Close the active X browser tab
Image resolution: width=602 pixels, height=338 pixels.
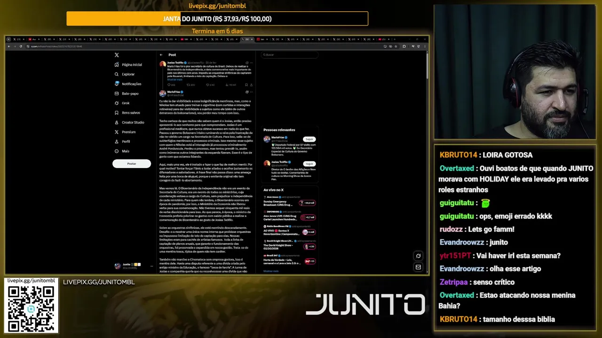pyautogui.click(x=252, y=39)
